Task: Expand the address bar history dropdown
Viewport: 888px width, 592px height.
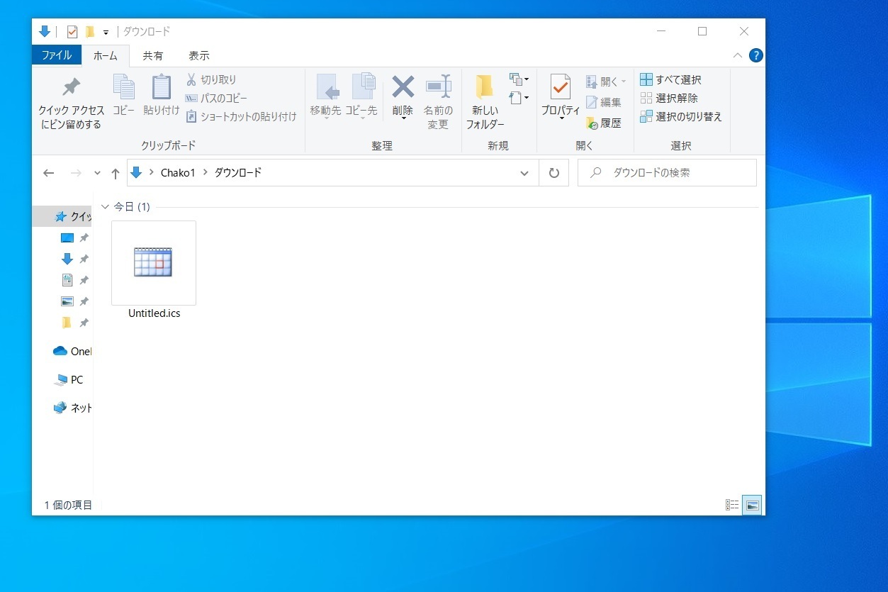Action: [524, 173]
